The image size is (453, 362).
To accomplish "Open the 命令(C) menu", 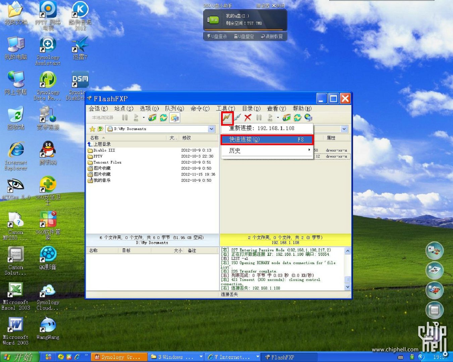I will (200, 109).
